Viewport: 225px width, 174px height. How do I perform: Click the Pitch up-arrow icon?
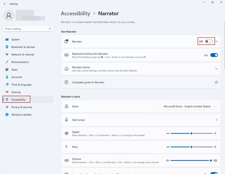66,147
